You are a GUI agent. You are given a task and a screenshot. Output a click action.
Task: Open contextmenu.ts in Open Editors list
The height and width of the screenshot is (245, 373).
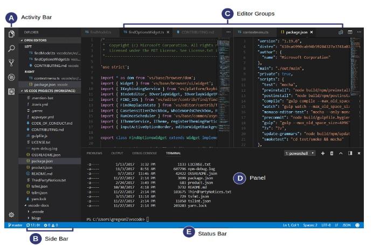pos(50,78)
